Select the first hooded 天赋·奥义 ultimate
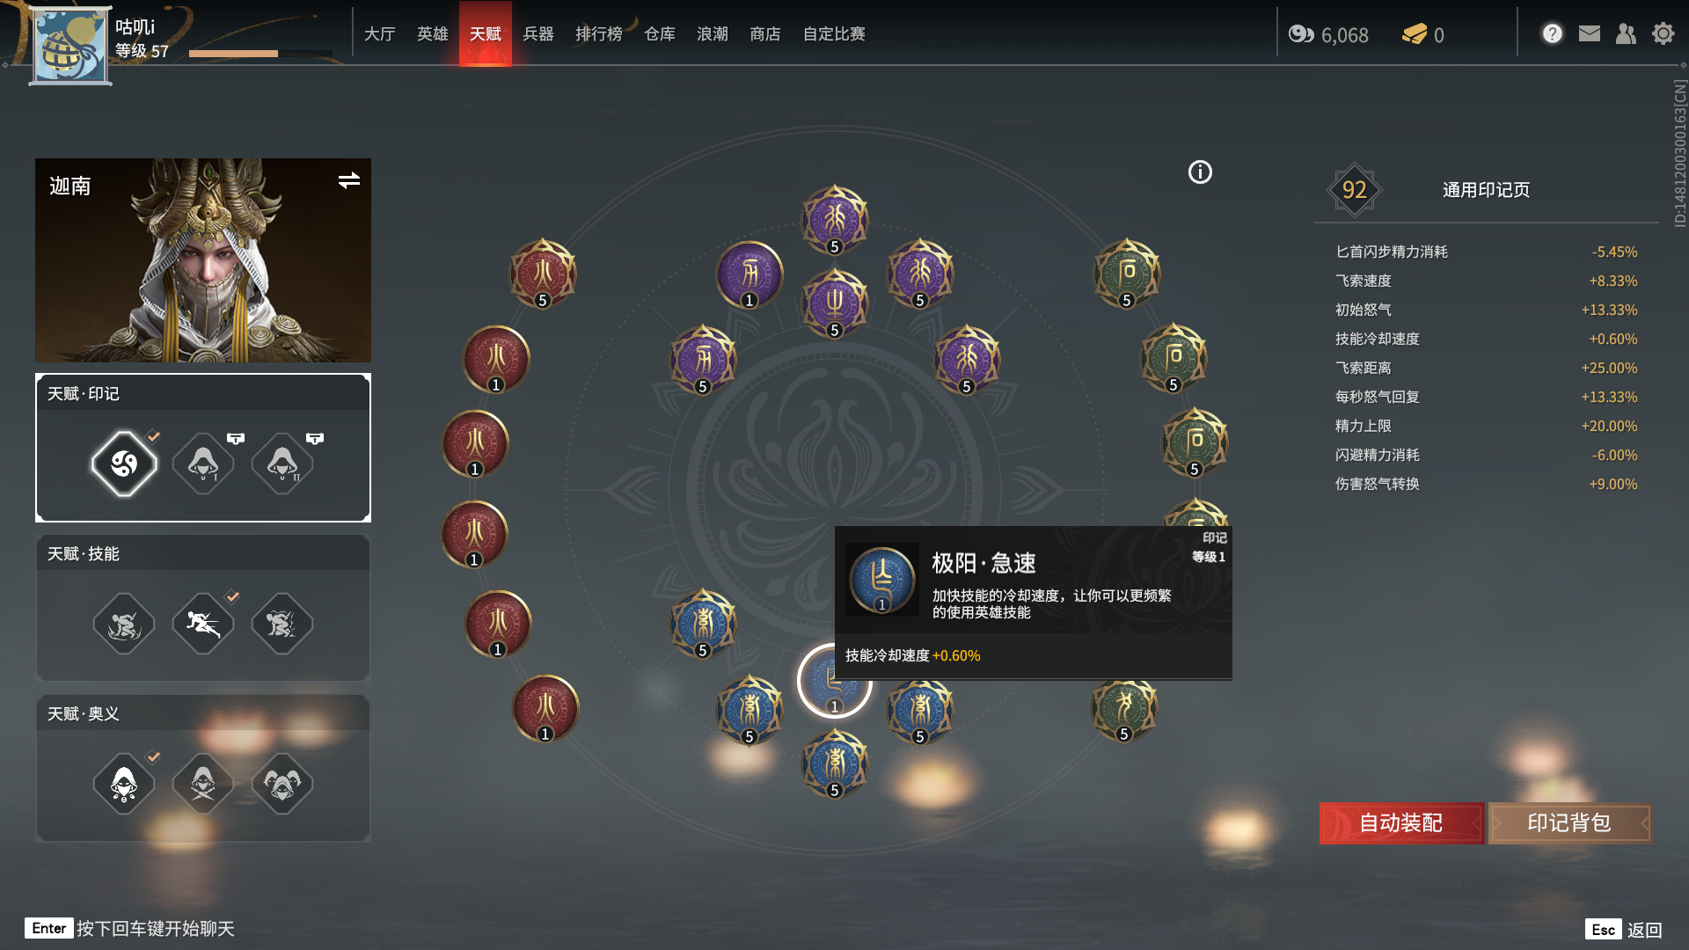The width and height of the screenshot is (1689, 950). pos(124,783)
